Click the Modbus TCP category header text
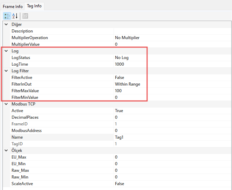The height and width of the screenshot is (190, 232). click(23, 104)
